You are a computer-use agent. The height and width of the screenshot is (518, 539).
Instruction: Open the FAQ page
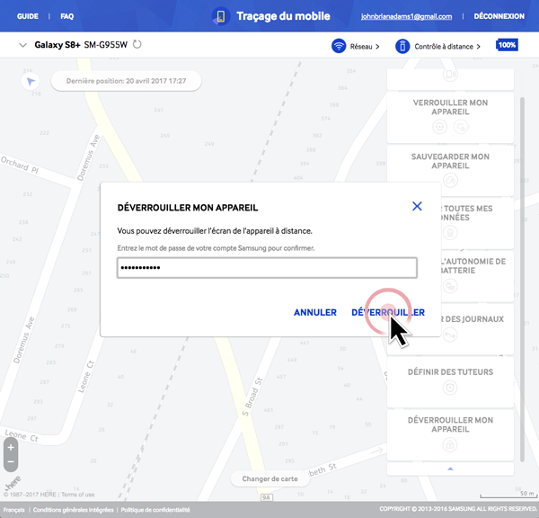coord(67,16)
